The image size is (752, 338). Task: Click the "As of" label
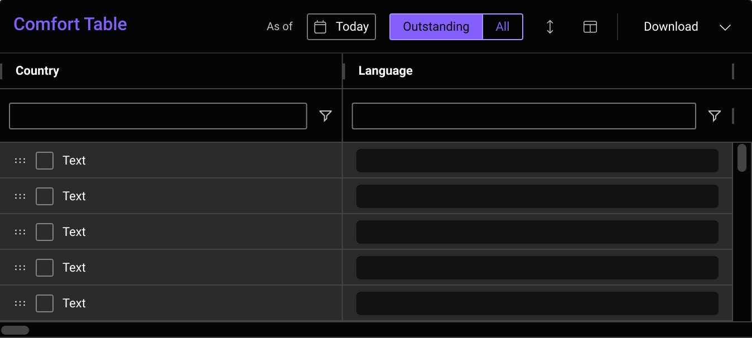(279, 27)
